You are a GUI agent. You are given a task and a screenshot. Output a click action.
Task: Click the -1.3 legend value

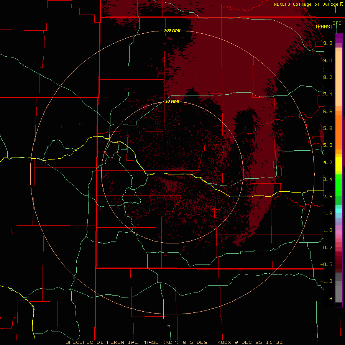[x=326, y=281]
